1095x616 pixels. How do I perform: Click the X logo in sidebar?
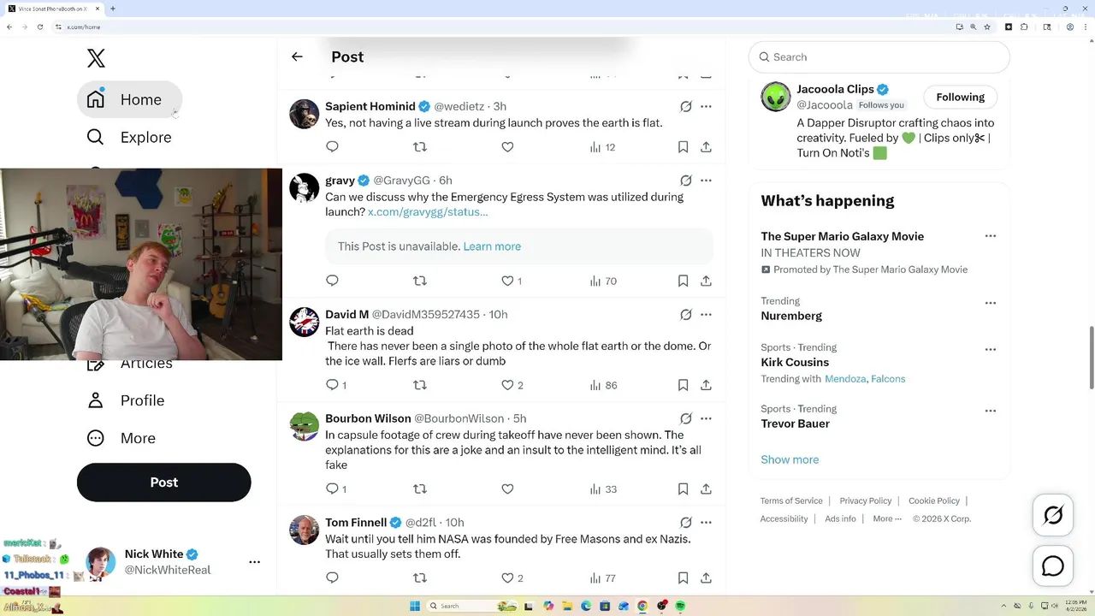[x=96, y=58]
